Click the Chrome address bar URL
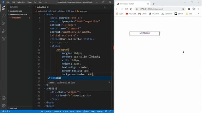 pos(151,9)
